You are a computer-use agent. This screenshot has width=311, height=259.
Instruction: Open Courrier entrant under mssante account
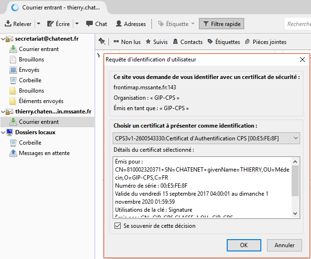[x=39, y=122]
